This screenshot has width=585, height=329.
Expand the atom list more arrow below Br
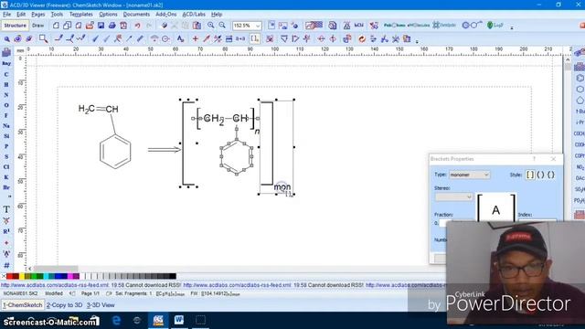coord(9,196)
